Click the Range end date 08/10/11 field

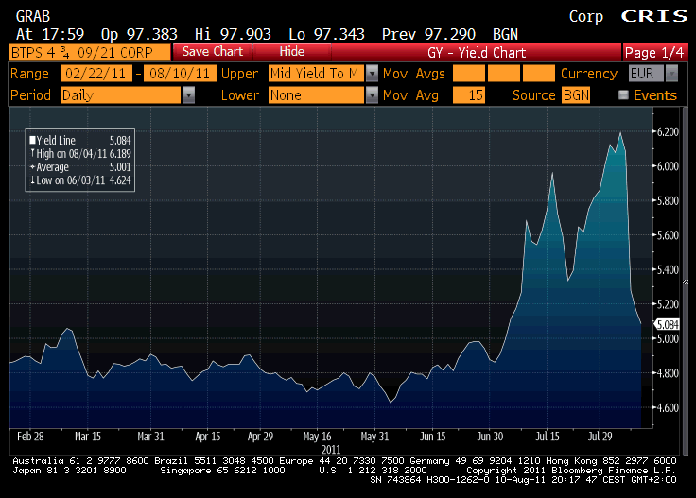coord(179,74)
